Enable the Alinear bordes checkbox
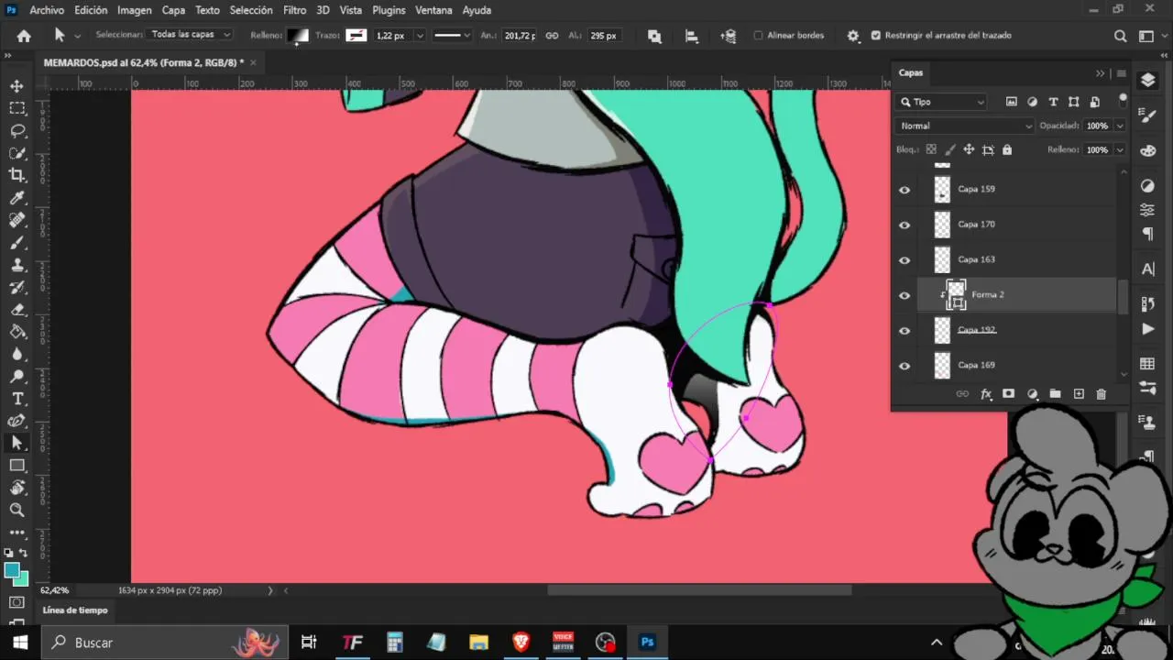This screenshot has height=660, width=1173. pos(759,36)
